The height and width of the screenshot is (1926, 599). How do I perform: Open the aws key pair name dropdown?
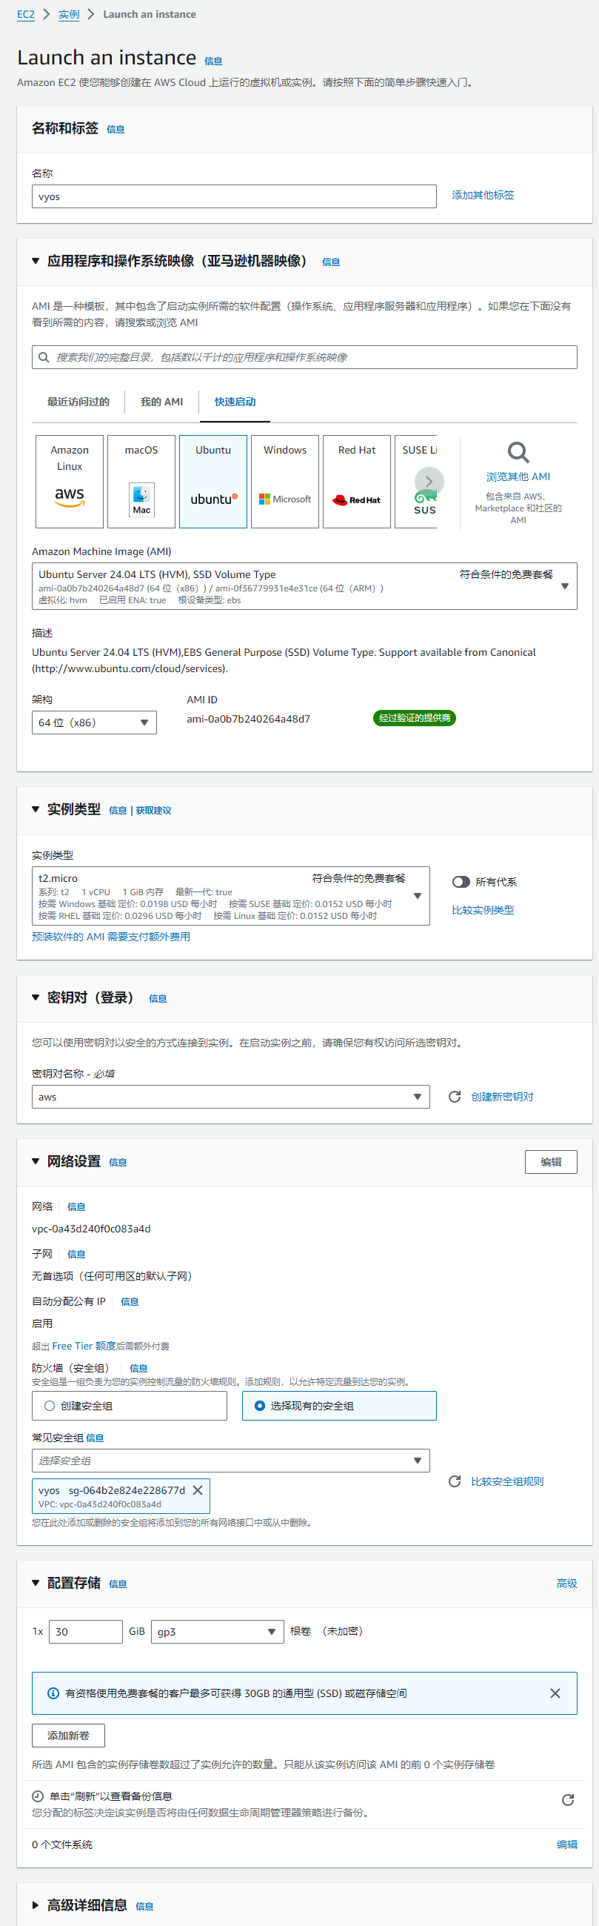[231, 1097]
